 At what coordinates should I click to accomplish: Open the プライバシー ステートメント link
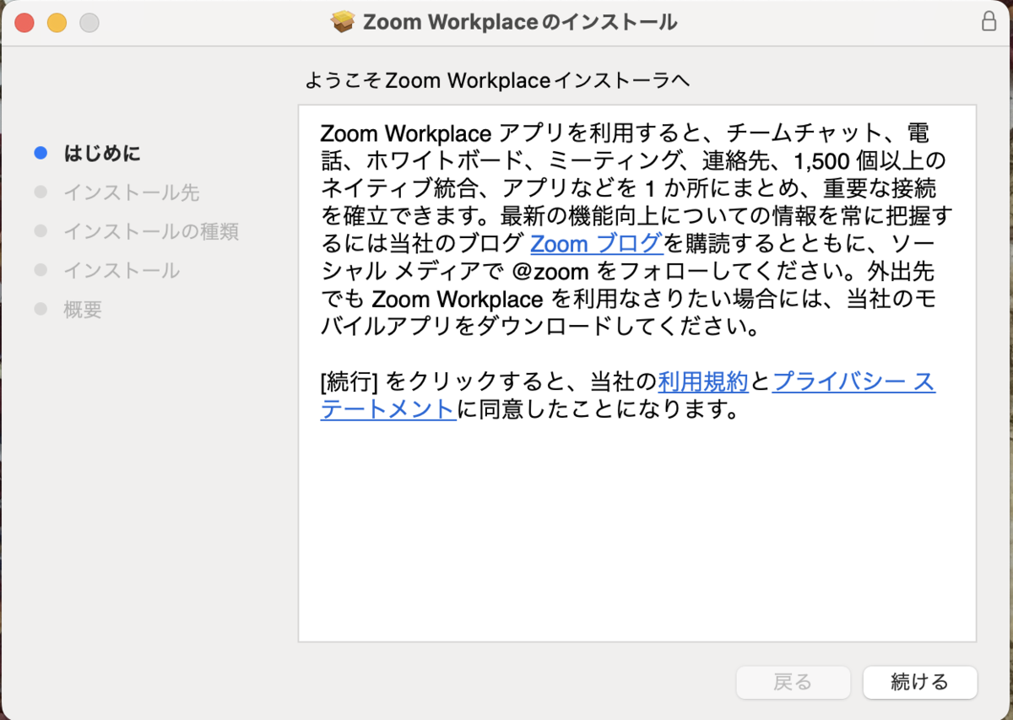click(853, 382)
